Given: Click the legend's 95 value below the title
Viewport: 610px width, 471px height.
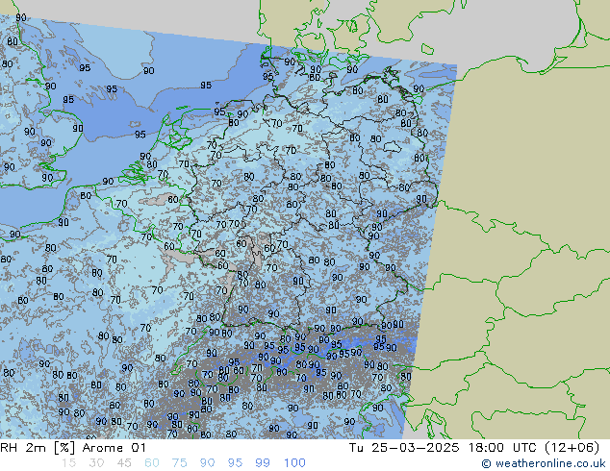Looking at the screenshot, I should (235, 463).
